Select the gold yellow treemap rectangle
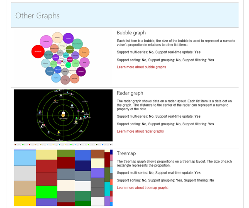 [x=24, y=201]
